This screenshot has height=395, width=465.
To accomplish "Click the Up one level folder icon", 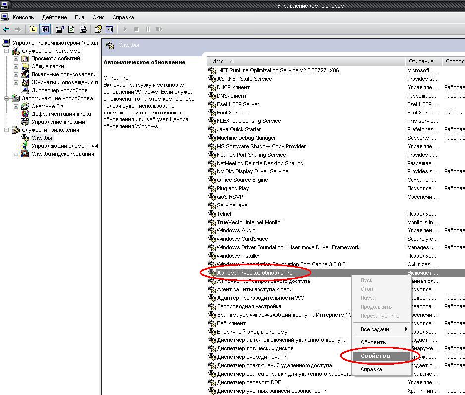I will pos(33,29).
